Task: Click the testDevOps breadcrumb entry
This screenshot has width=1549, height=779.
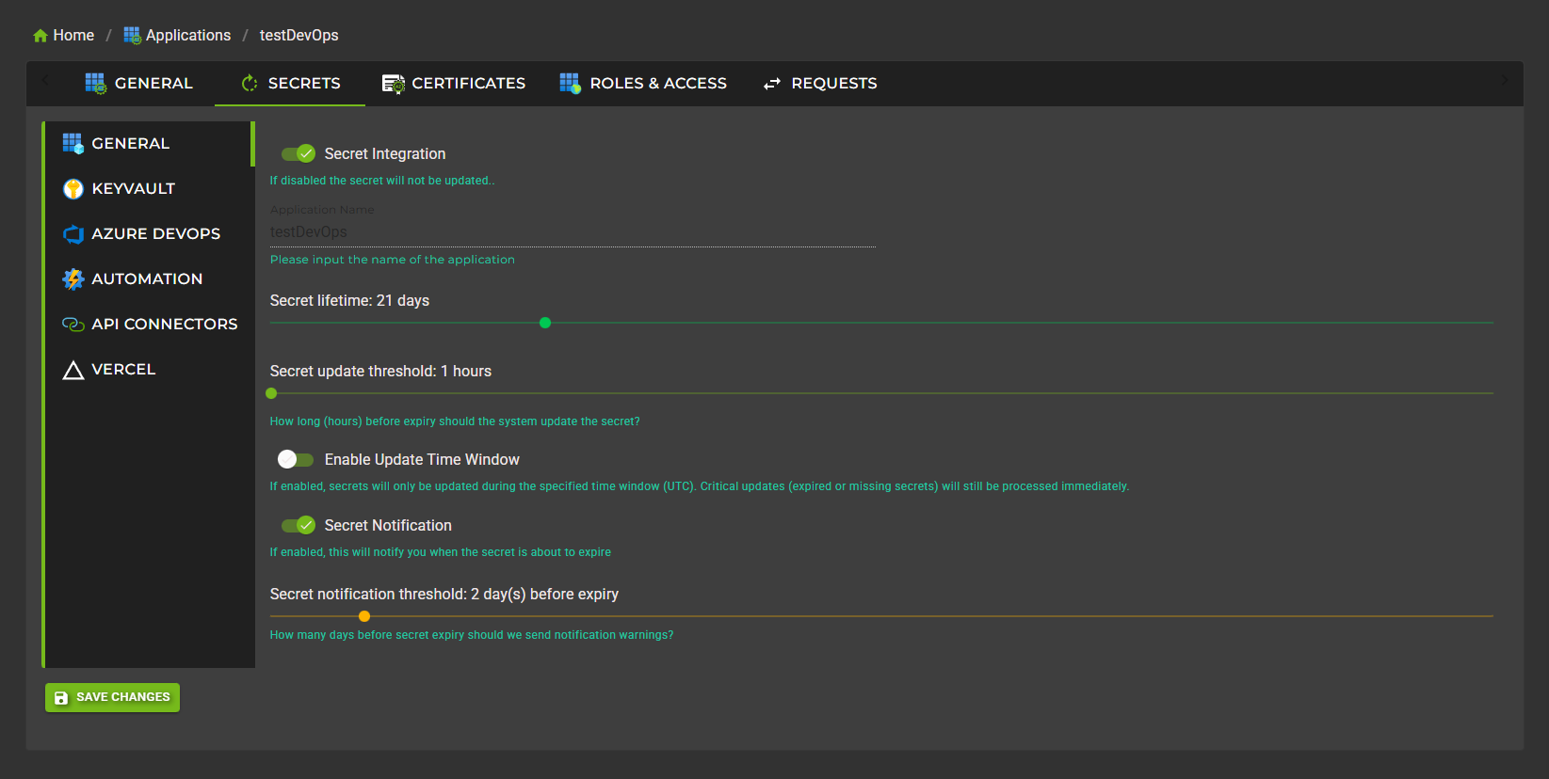Action: click(299, 35)
